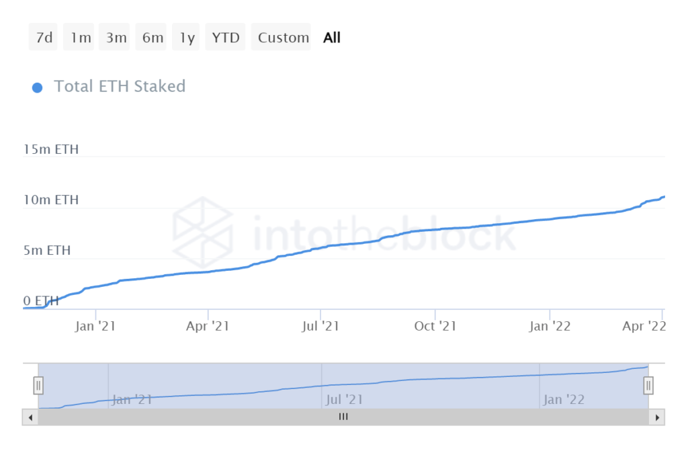This screenshot has height=459, width=688.
Task: Click the Jan '22 x-axis label
Action: coord(550,326)
